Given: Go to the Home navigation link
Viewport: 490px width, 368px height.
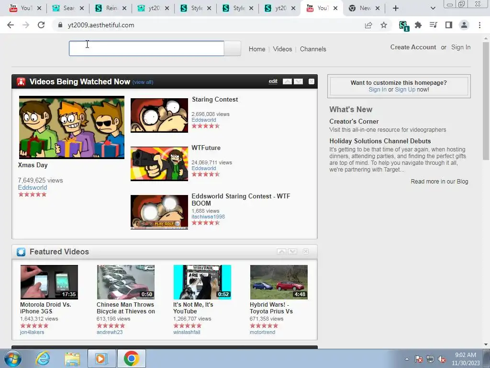Looking at the screenshot, I should 257,49.
